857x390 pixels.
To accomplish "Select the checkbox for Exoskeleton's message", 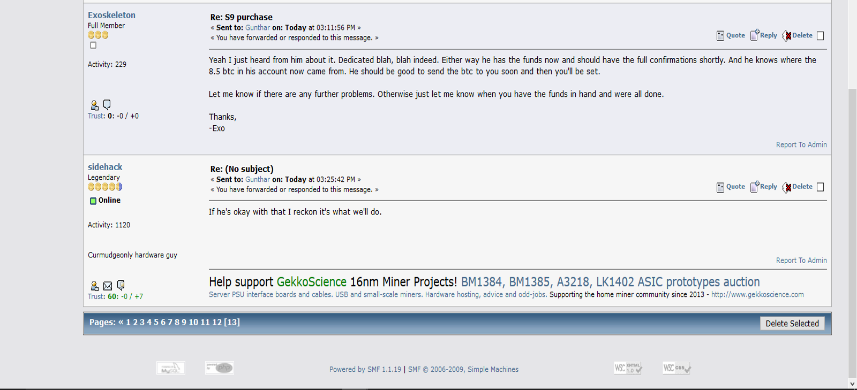I will [x=820, y=36].
